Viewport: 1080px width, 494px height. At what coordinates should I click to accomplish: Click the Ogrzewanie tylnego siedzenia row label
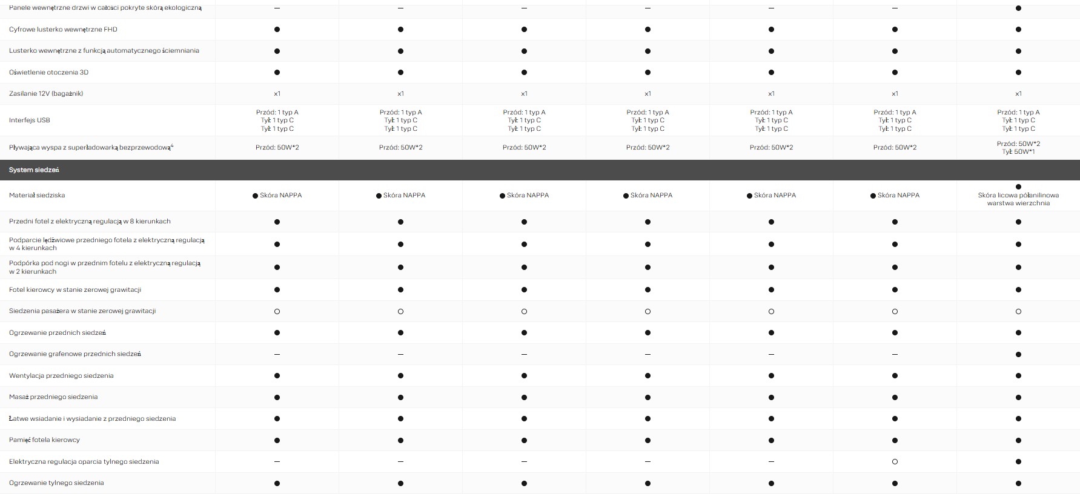click(56, 482)
